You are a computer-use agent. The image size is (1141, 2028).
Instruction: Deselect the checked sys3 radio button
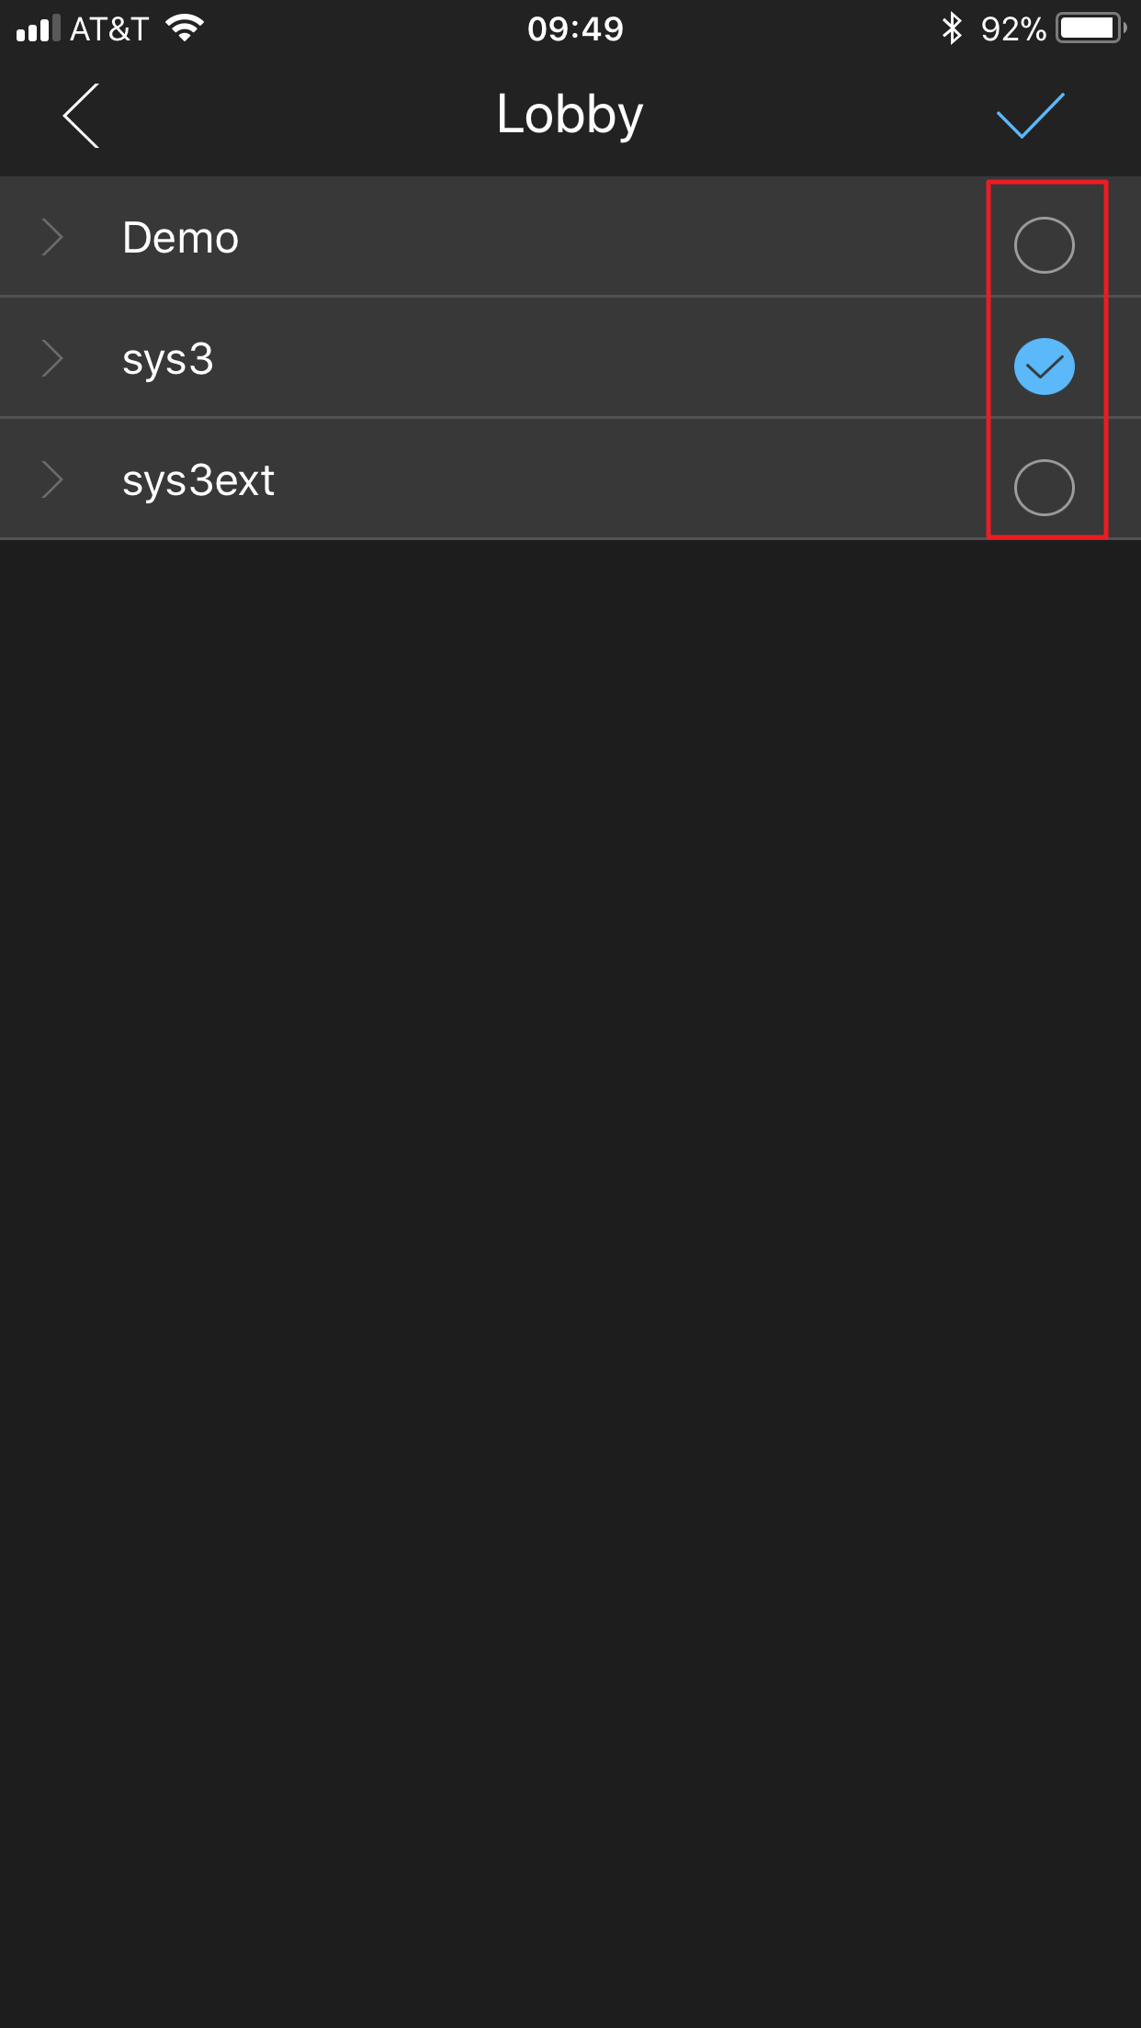click(x=1044, y=366)
